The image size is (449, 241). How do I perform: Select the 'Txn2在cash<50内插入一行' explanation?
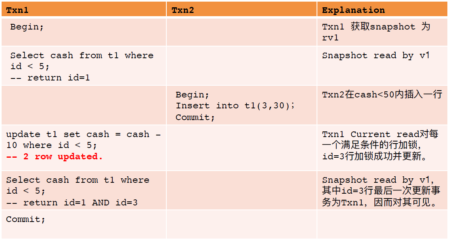[382, 95]
